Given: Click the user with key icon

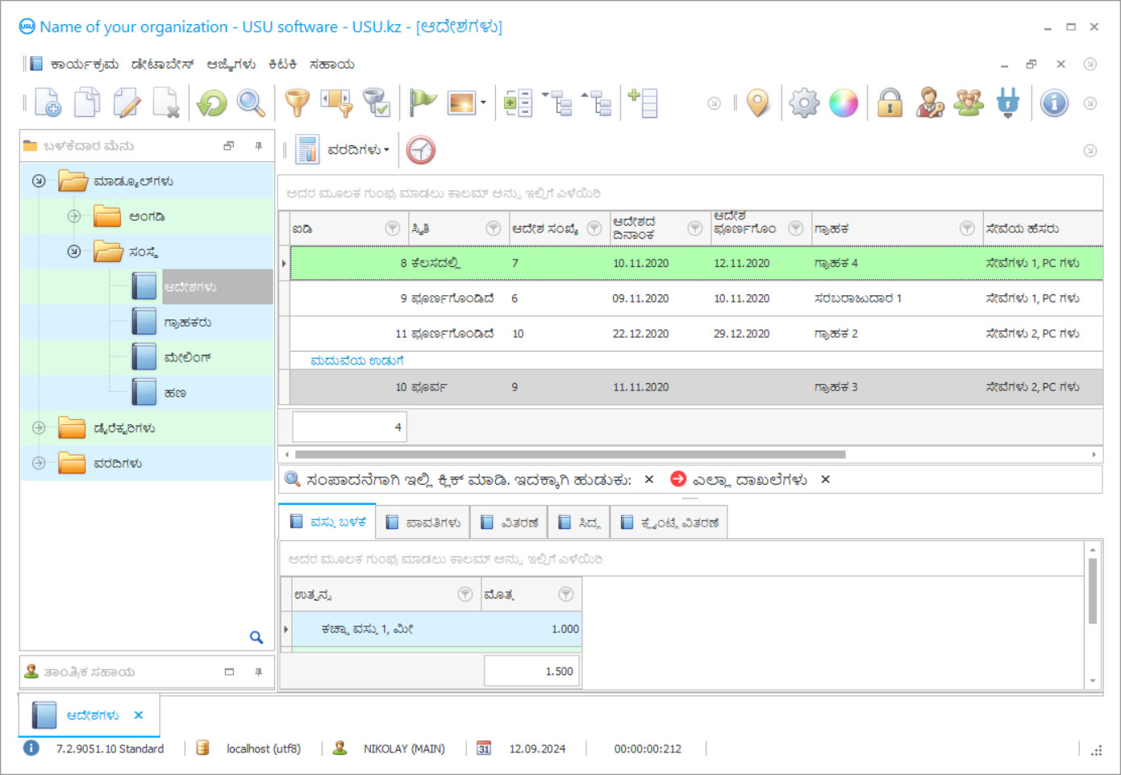Looking at the screenshot, I should click(930, 103).
